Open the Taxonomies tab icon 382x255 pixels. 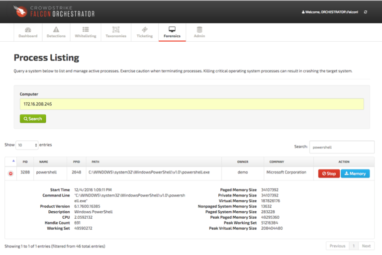[116, 30]
